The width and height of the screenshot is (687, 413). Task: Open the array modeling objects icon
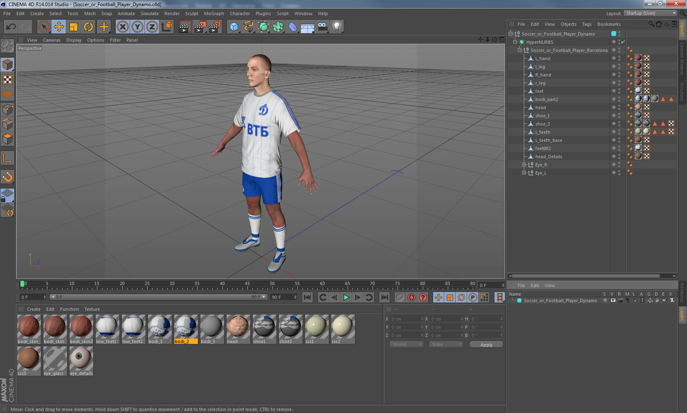tap(278, 27)
